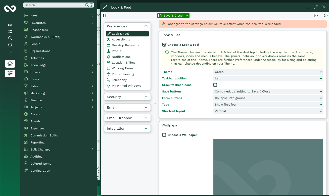The height and width of the screenshot is (196, 329).
Task: Click the Cases briefcase icon
Action: 26,79
